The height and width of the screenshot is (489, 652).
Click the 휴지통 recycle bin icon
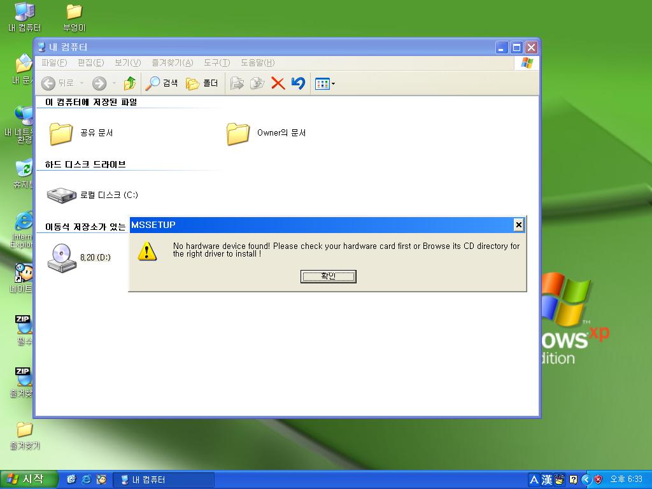(x=24, y=174)
